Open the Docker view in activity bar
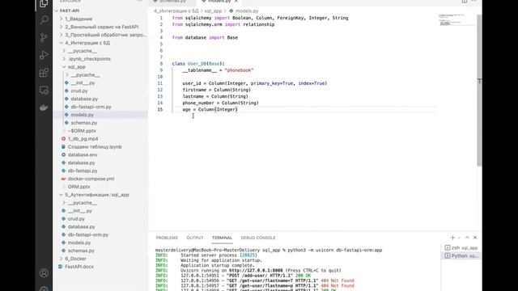 tap(44, 108)
